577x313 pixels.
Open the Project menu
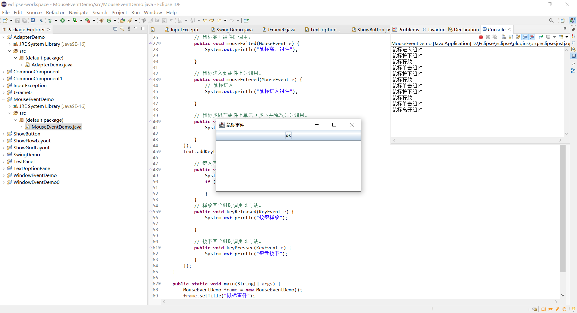click(x=119, y=12)
